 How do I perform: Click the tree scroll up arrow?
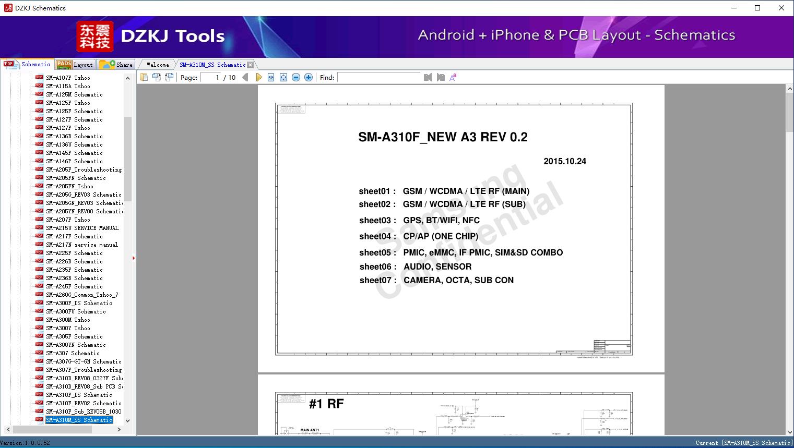(128, 78)
